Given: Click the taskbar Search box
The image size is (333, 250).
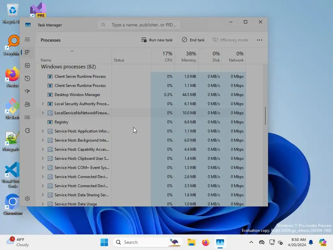Looking at the screenshot, I should pos(148,242).
